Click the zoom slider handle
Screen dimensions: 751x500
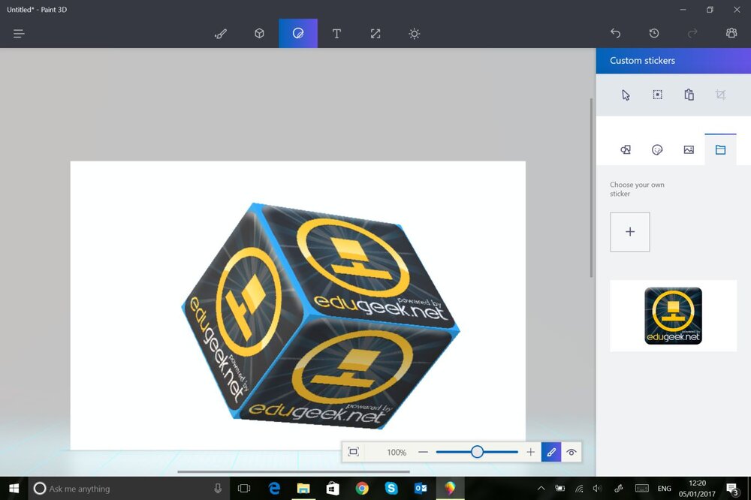(477, 452)
